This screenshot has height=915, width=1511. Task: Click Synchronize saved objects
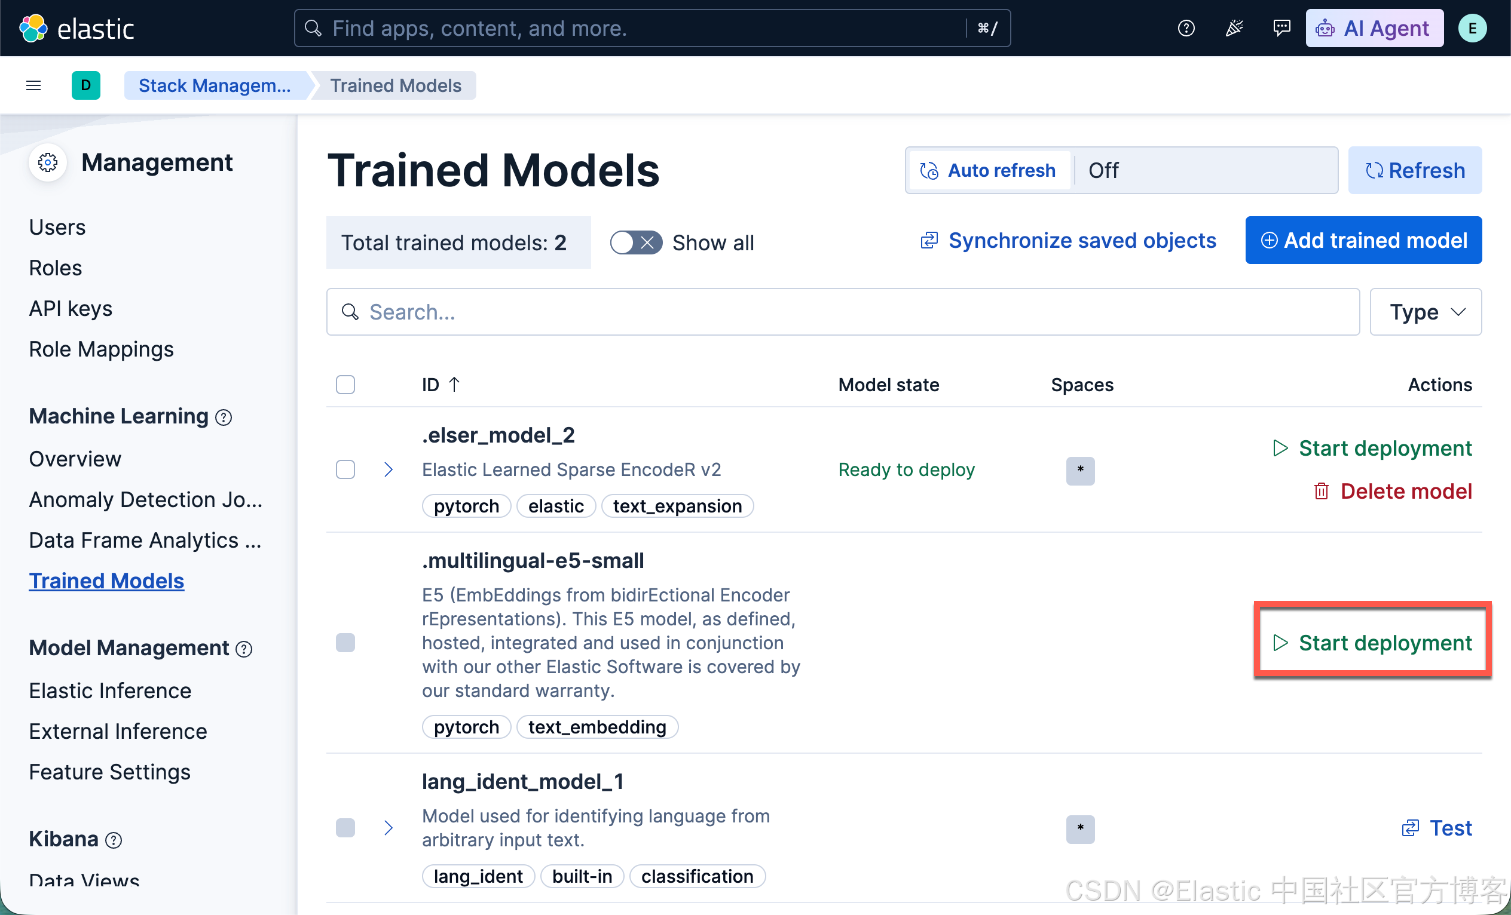click(x=1068, y=240)
